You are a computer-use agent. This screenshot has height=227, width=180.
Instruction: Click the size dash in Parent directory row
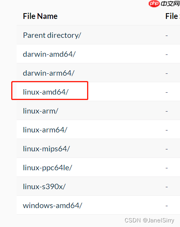[x=166, y=36]
